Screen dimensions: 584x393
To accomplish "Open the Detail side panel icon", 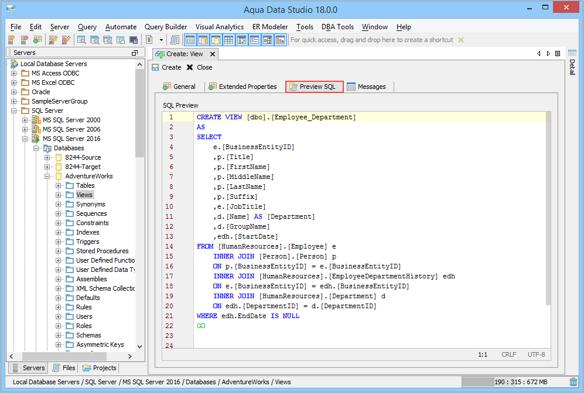I will coord(572,54).
